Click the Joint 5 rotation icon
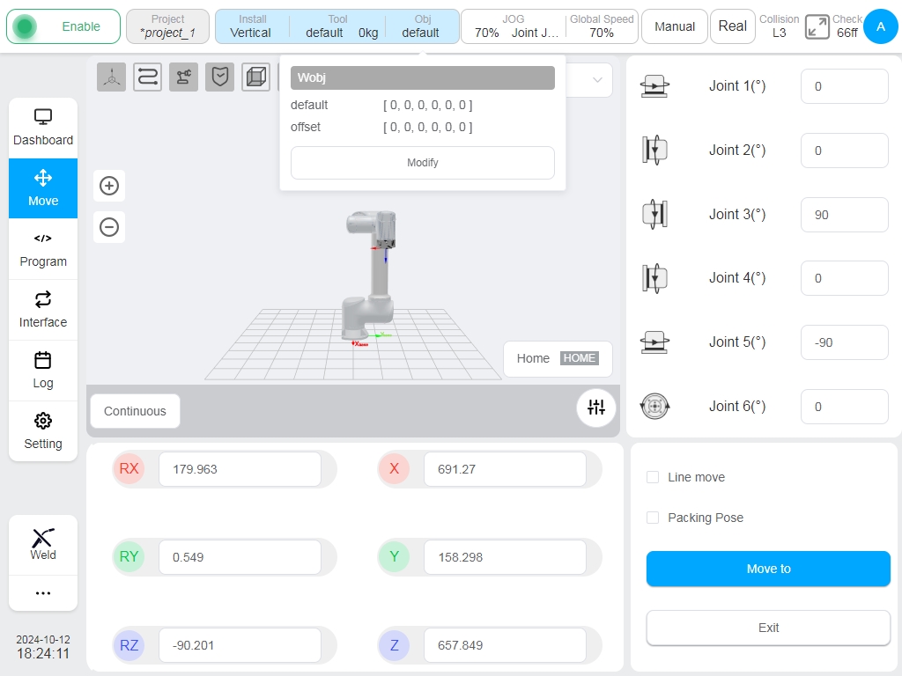 pos(654,342)
